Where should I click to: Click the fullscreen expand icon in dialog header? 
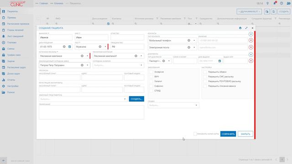click(x=246, y=28)
